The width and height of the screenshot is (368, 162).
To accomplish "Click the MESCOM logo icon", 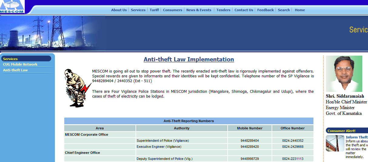I will coord(12,7).
